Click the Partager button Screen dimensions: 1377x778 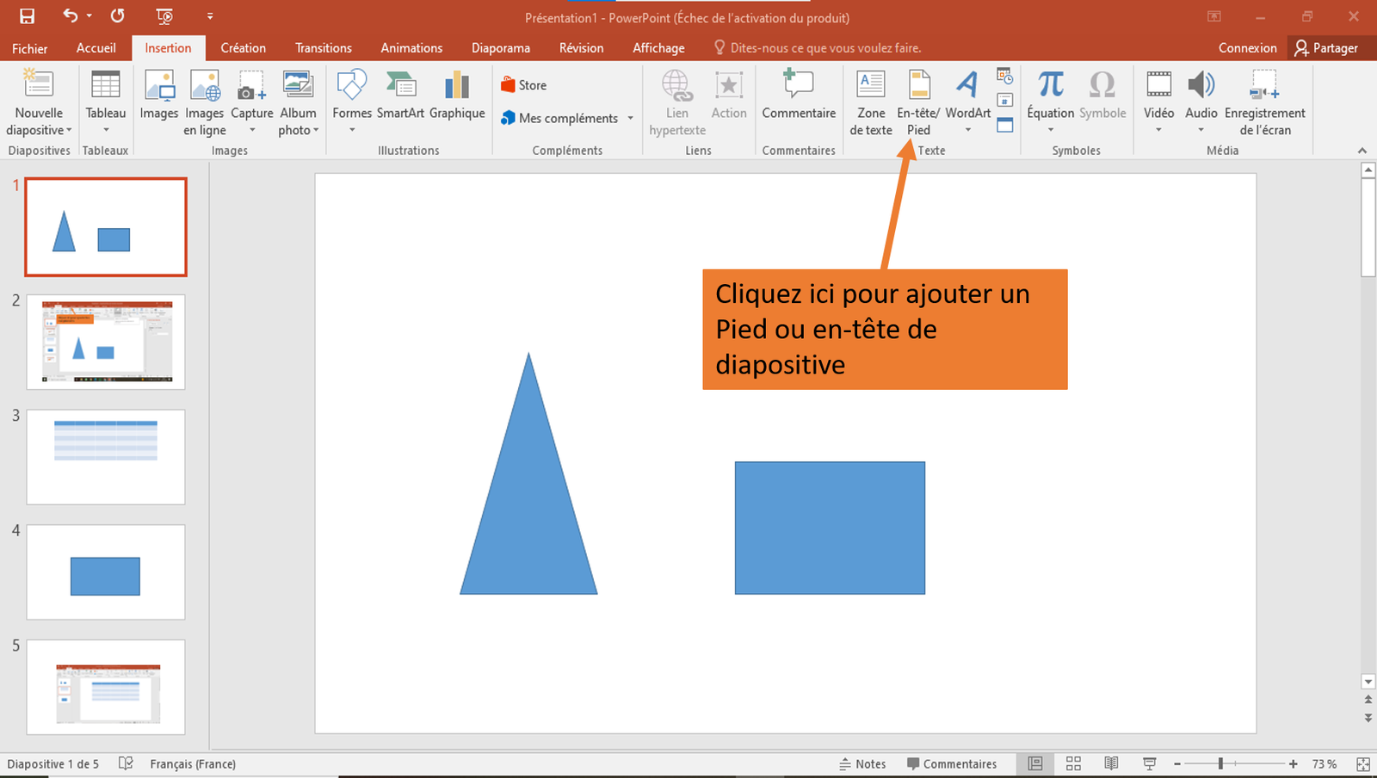(1329, 47)
